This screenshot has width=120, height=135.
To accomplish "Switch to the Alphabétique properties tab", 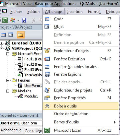I will tap(11, 130).
